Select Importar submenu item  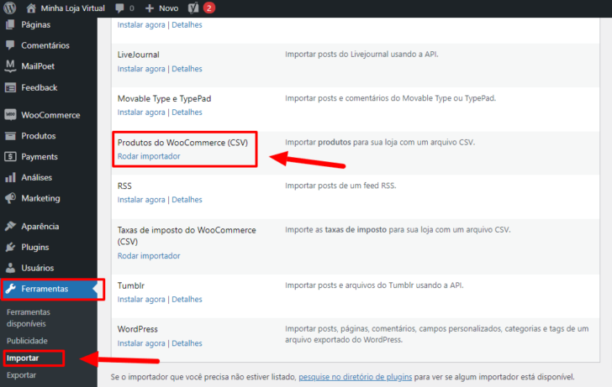23,358
